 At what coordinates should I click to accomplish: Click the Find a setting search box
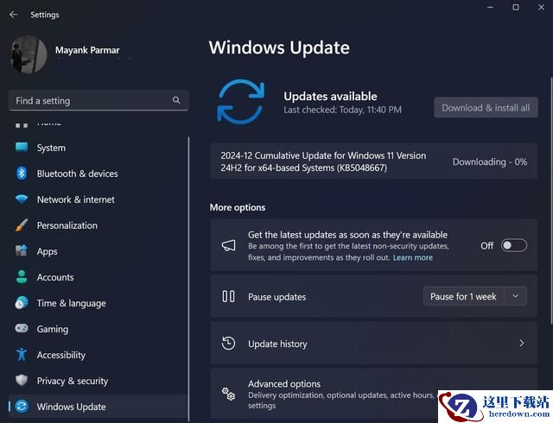99,100
